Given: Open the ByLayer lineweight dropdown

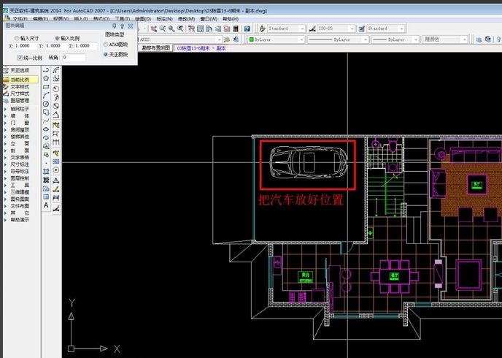Looking at the screenshot, I should tap(395, 39).
